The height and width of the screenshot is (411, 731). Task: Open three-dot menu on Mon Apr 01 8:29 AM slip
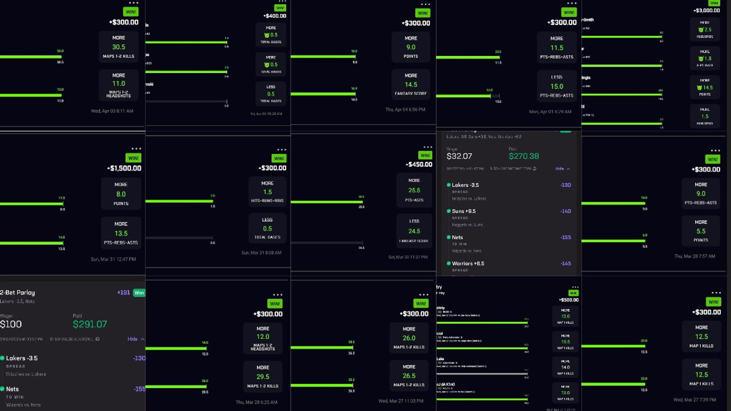pyautogui.click(x=572, y=3)
